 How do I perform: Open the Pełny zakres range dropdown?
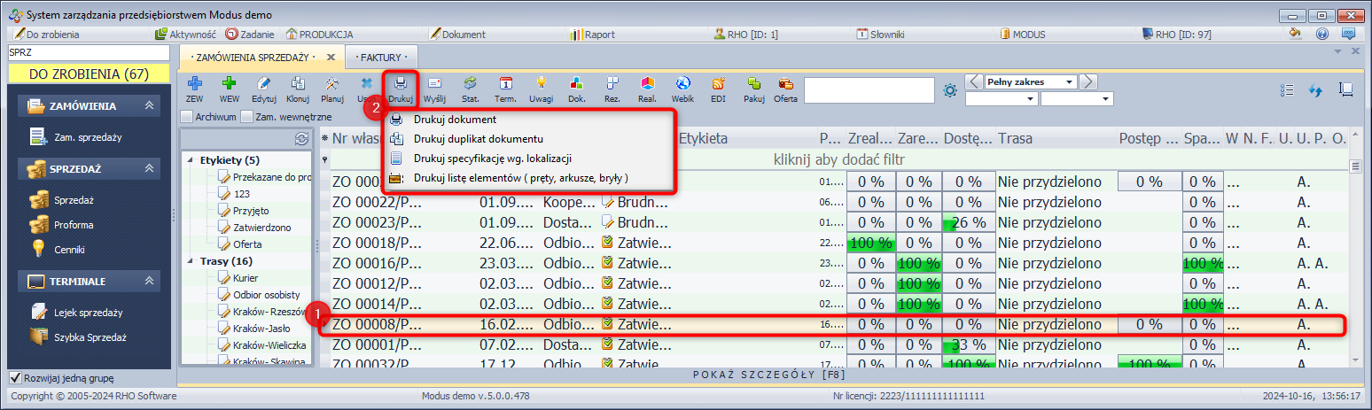click(x=1070, y=82)
